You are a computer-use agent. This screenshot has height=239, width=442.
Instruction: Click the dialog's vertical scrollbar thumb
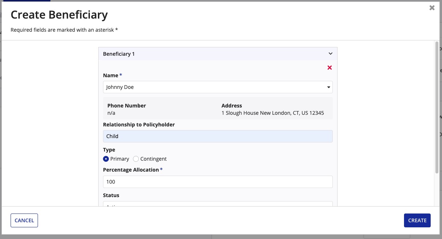pyautogui.click(x=437, y=107)
